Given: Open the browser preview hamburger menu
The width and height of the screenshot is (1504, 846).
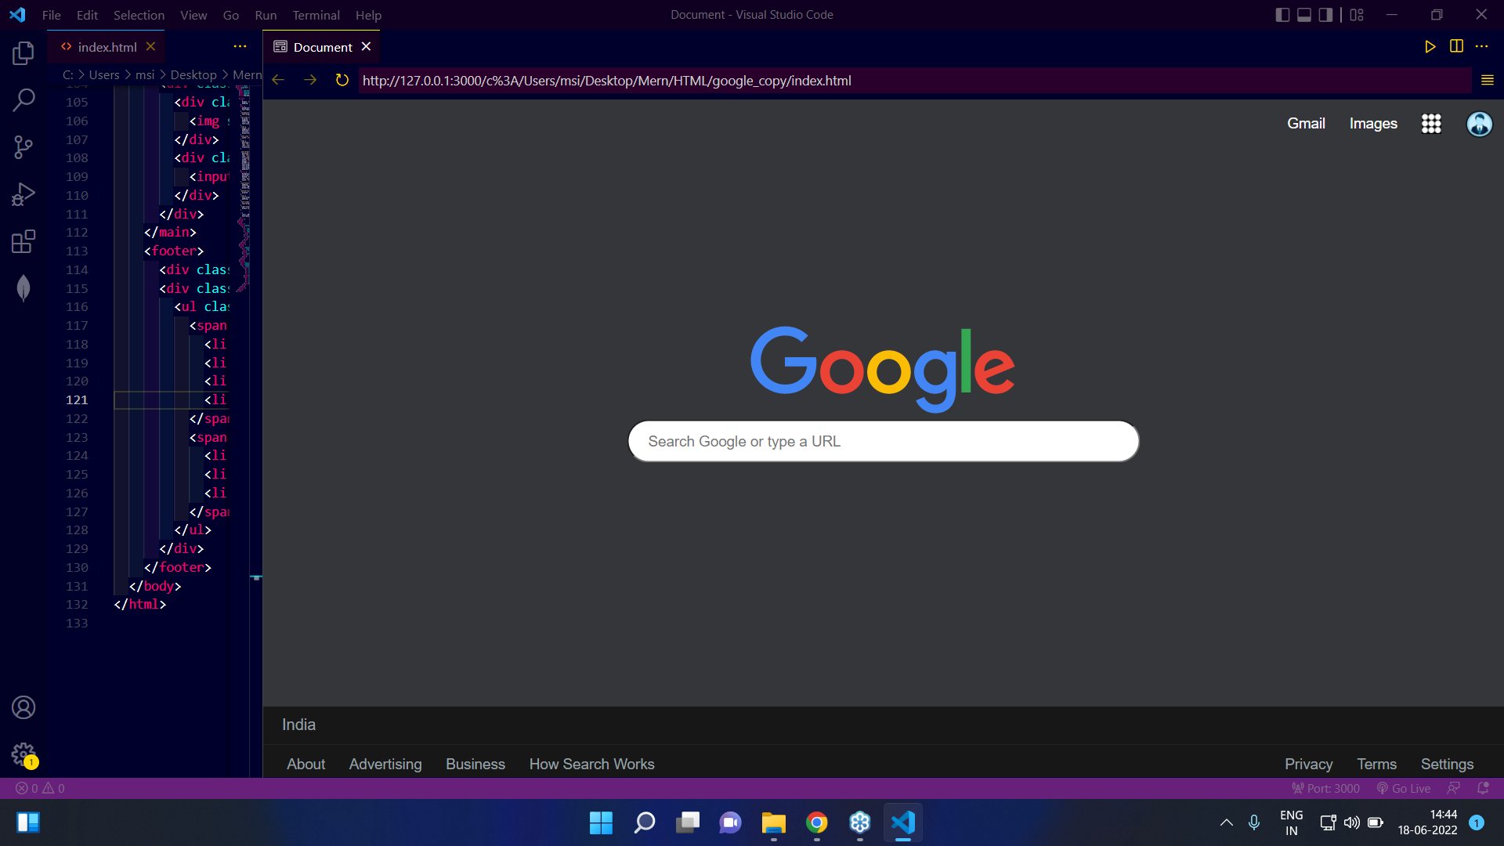Looking at the screenshot, I should coord(1488,80).
